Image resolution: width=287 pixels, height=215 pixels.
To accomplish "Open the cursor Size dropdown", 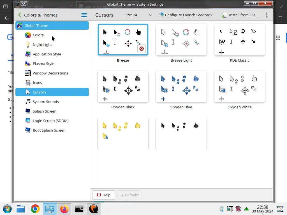I will point(138,15).
